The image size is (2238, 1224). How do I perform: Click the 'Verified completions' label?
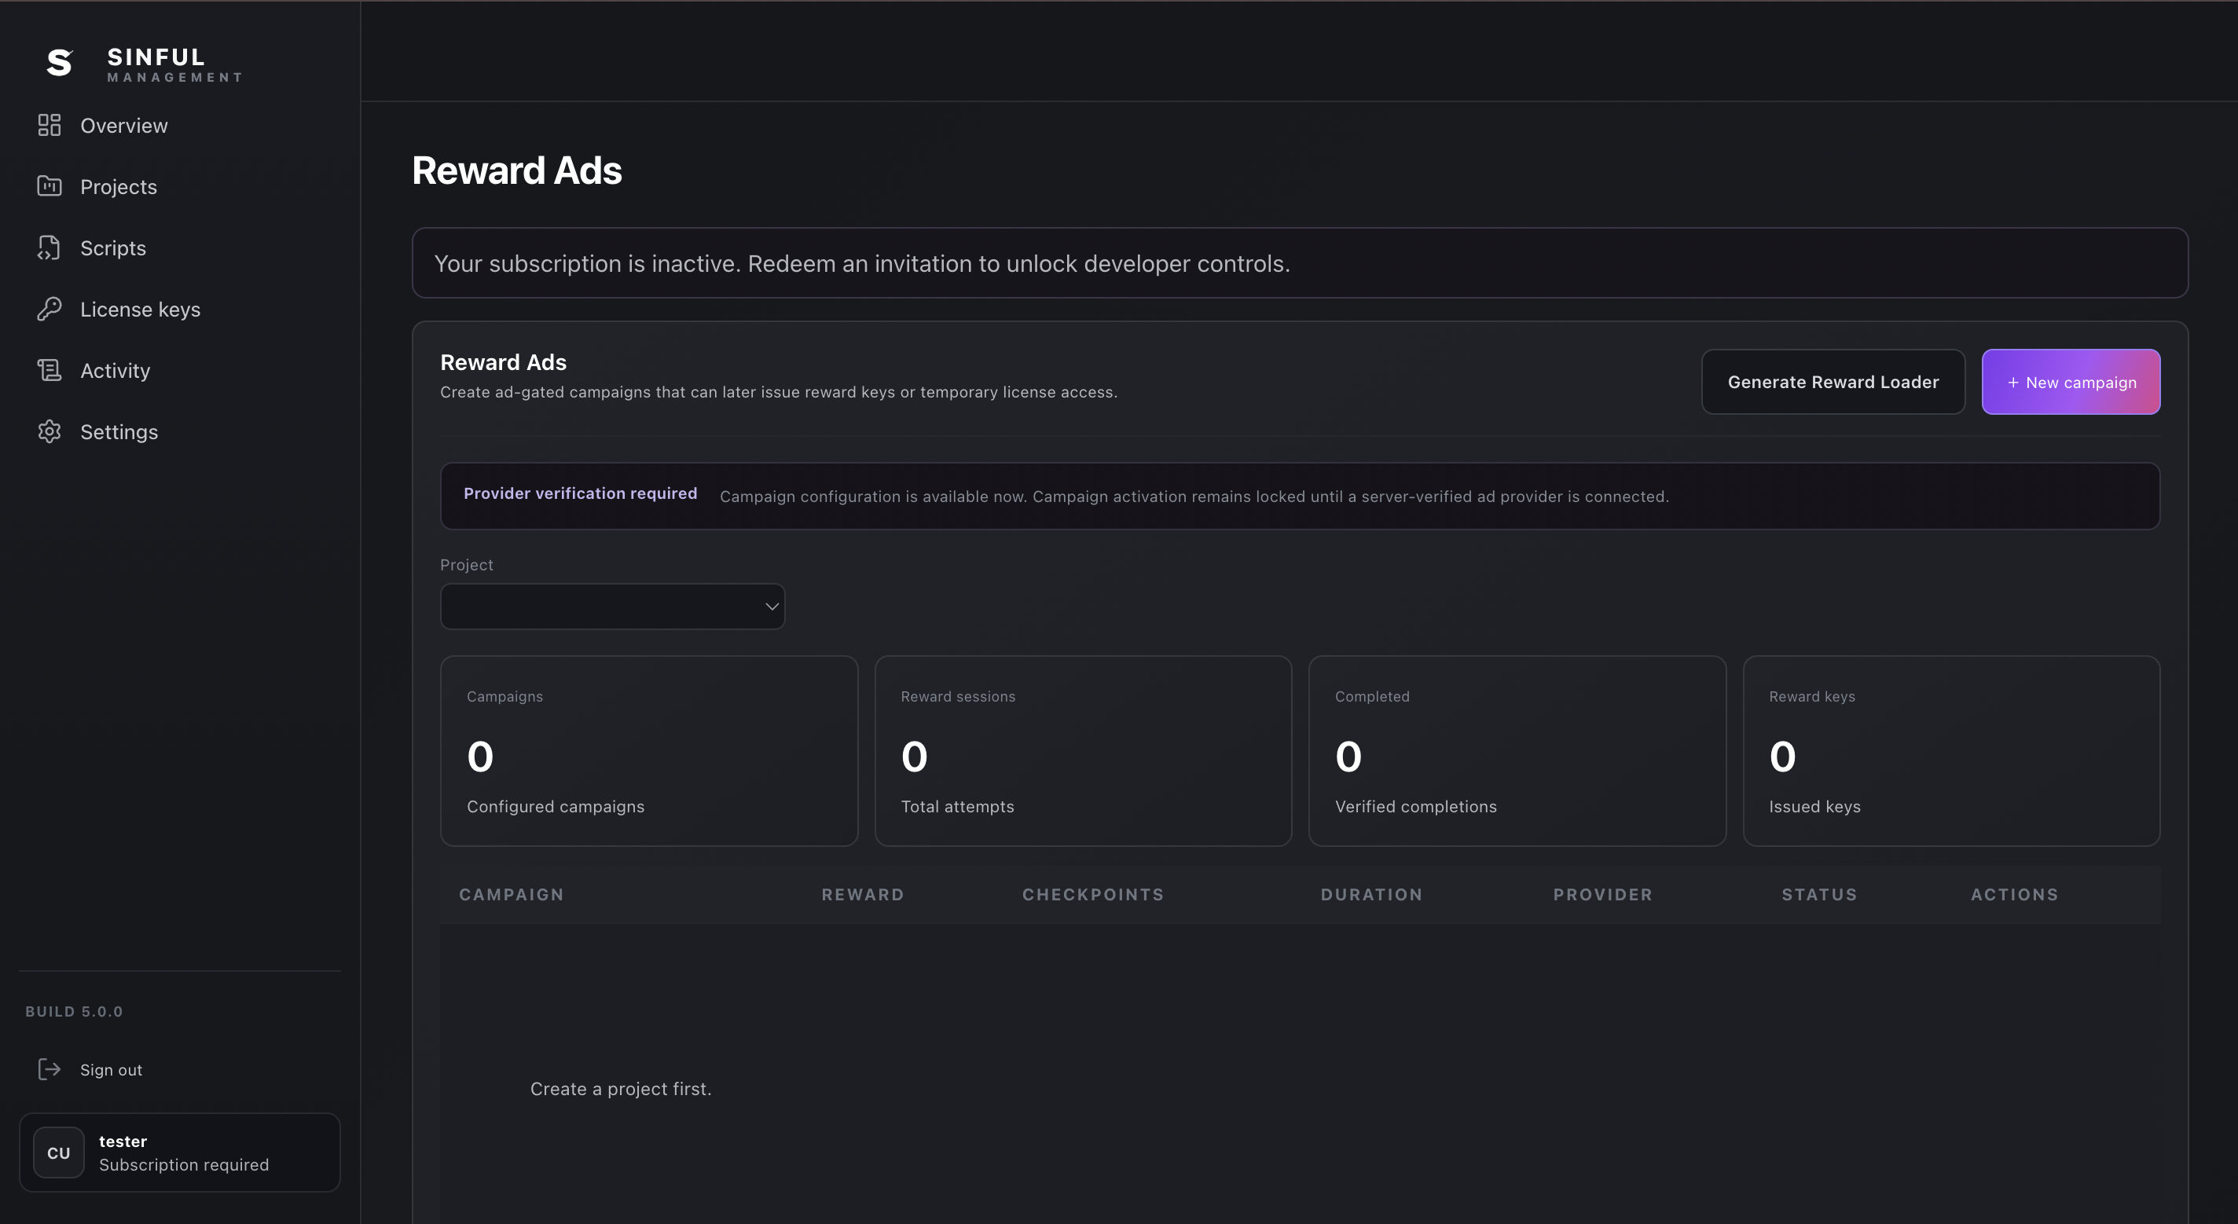1416,807
